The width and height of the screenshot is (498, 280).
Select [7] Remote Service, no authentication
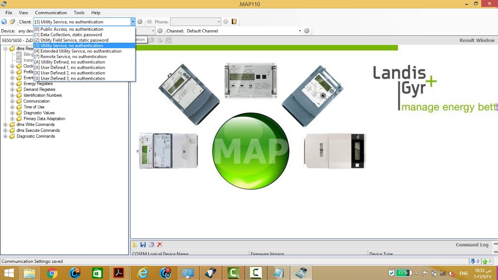click(84, 56)
